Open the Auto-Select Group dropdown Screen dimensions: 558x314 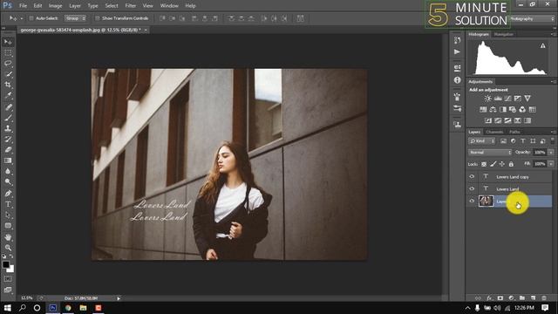[75, 18]
